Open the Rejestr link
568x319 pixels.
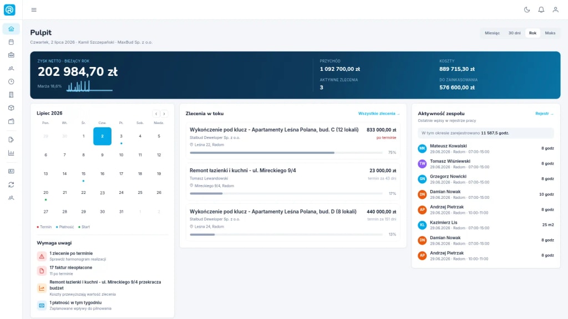545,114
